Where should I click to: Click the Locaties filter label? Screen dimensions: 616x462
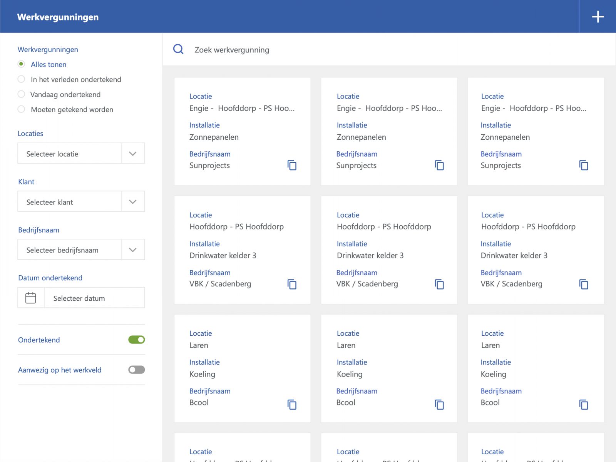(30, 134)
